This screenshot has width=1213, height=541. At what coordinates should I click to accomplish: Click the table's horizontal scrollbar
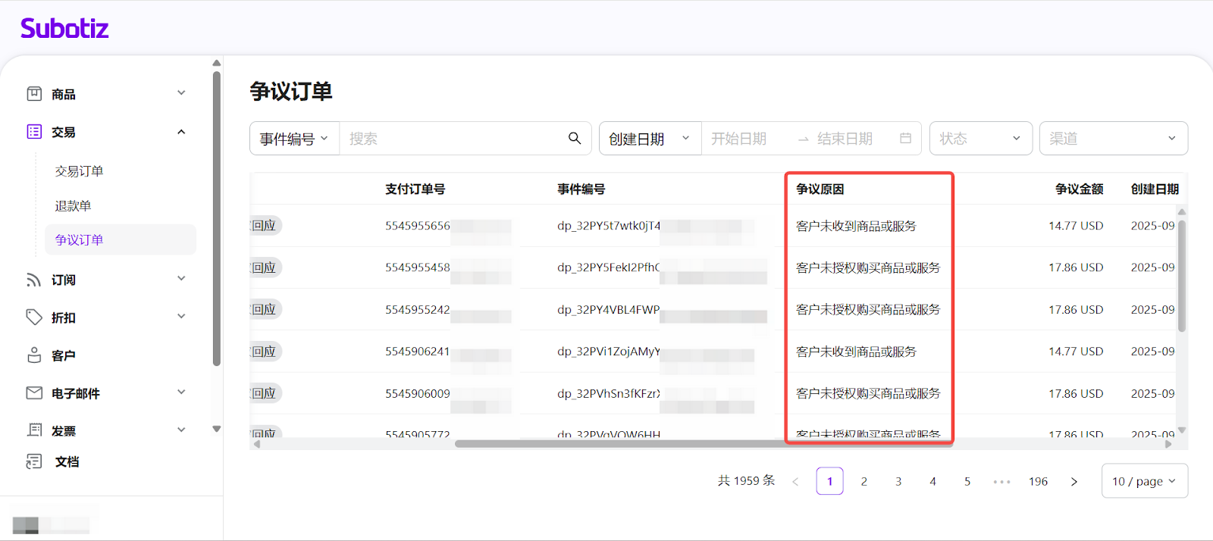click(x=682, y=444)
